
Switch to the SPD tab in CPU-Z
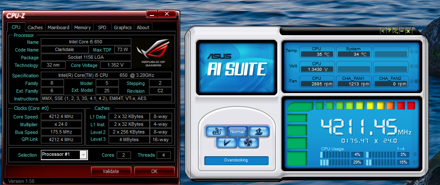[102, 27]
